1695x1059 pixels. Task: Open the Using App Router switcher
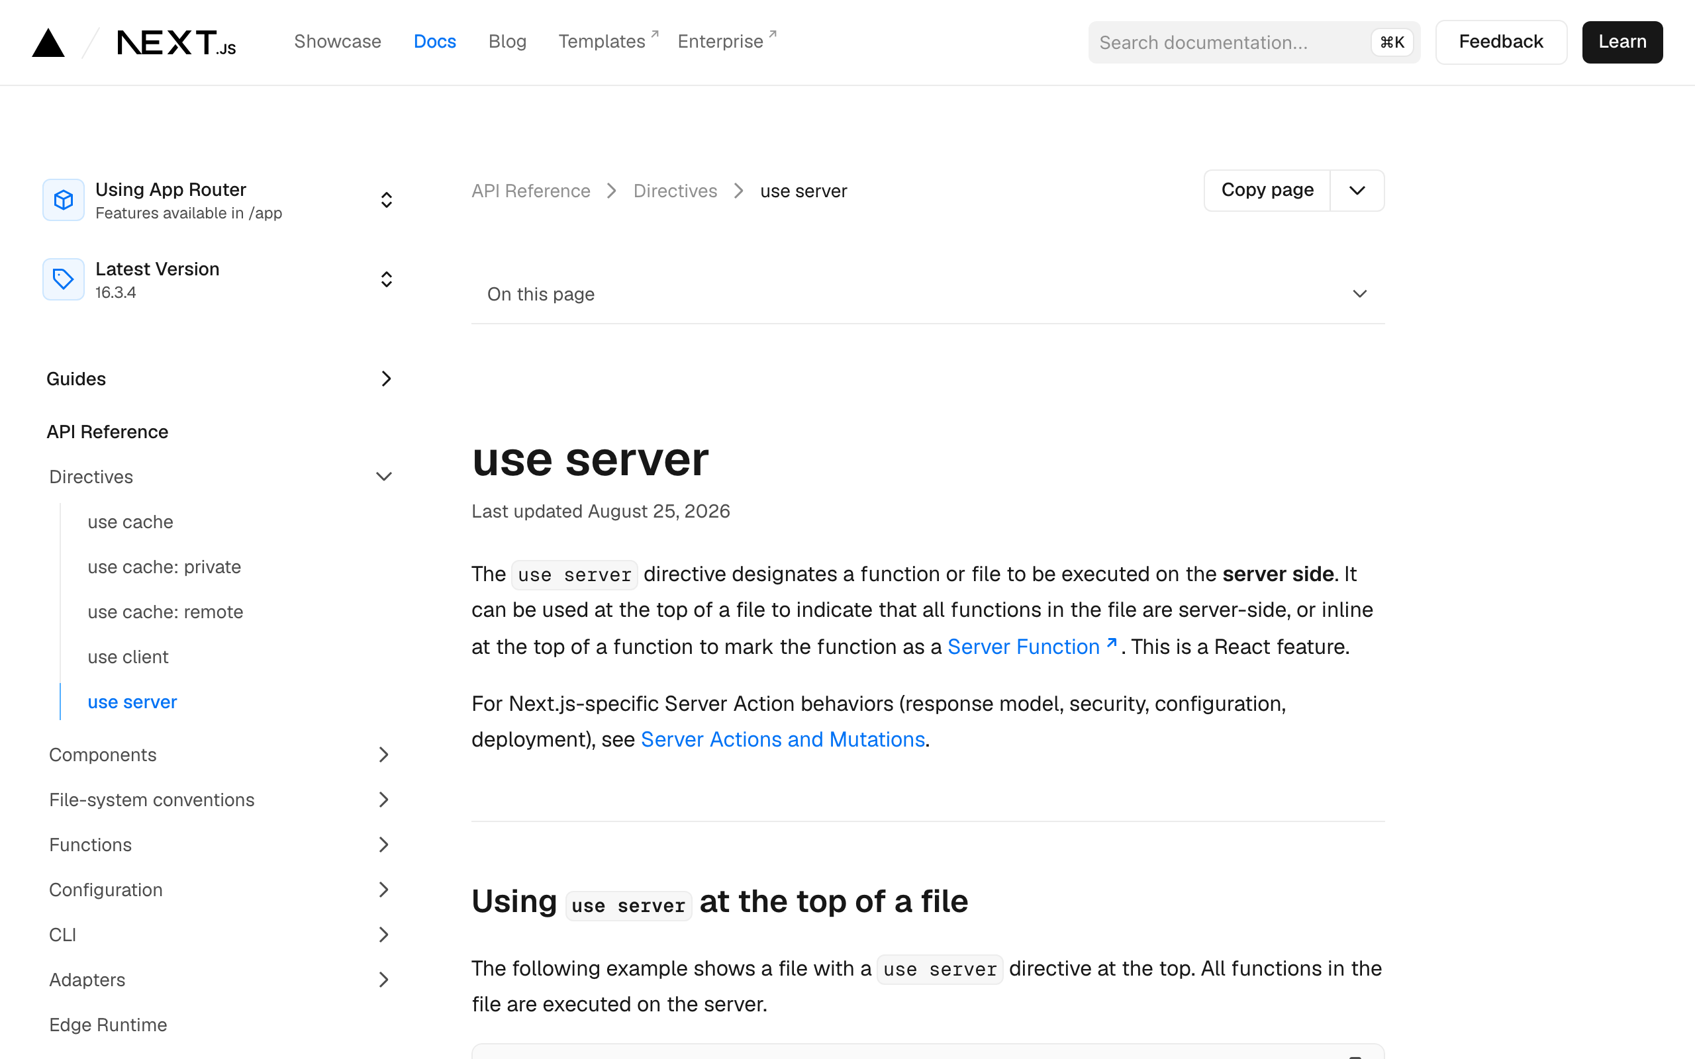[218, 200]
